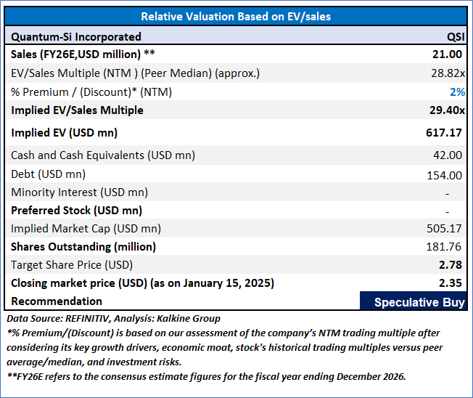Screen dimensions: 473x398
Task: Select 'Minority Interest (USD mn)' row label
Action: pos(79,192)
